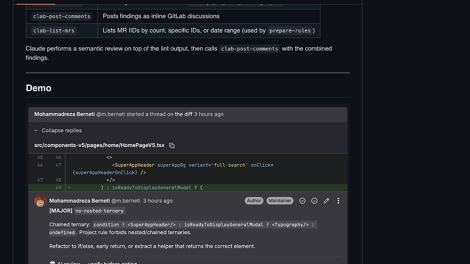Collapse replies in the thread
Image resolution: width=470 pixels, height=264 pixels.
(58, 131)
